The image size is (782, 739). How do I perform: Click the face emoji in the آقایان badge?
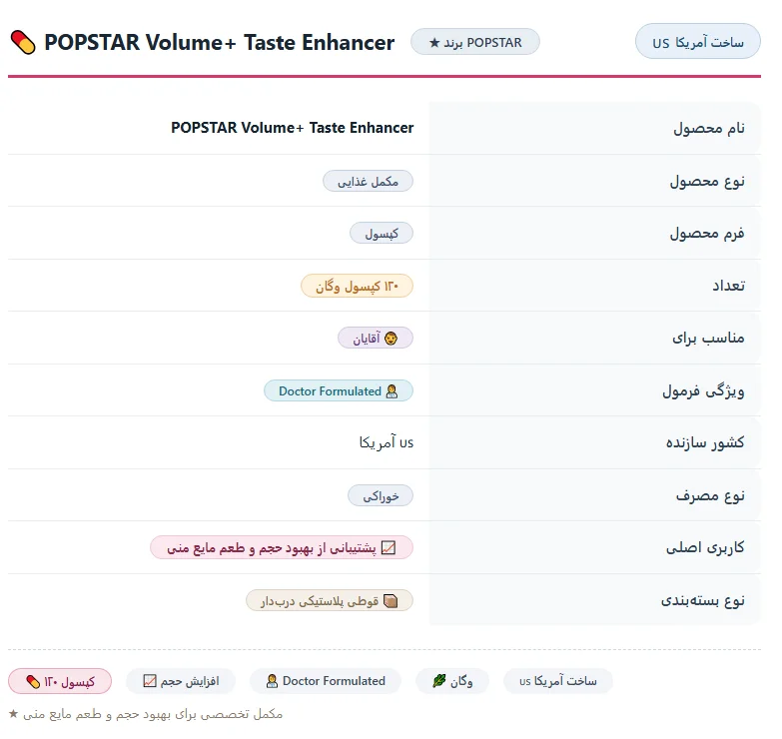pos(391,339)
